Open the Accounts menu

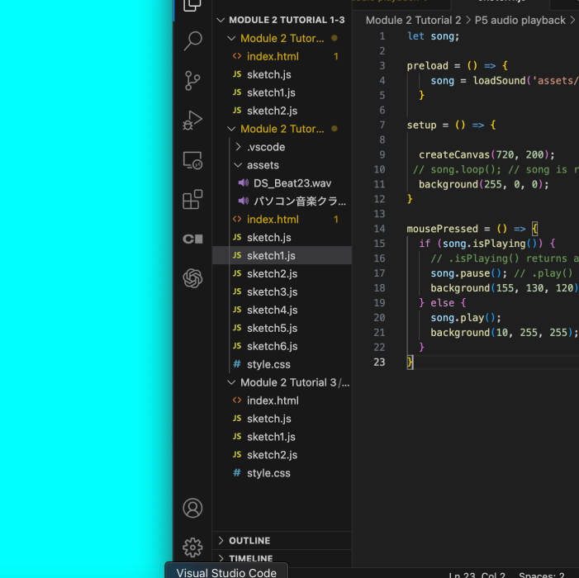pyautogui.click(x=192, y=508)
